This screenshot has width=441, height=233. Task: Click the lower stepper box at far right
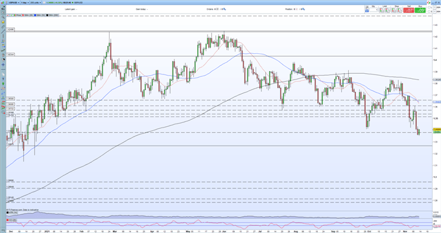[x=435, y=11]
